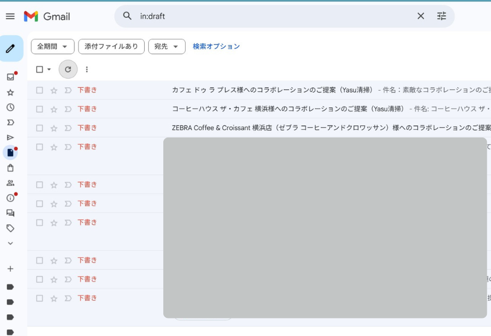Open the 宛先 recipient filter dropdown
This screenshot has width=491, height=336.
pyautogui.click(x=166, y=47)
